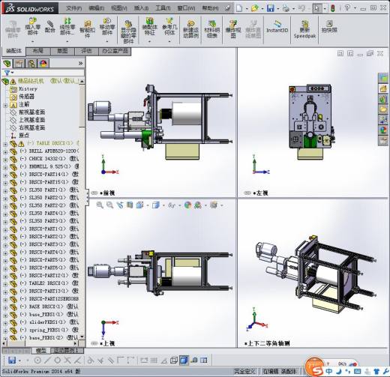Click the DisplayManager color sphere icon

(x=43, y=64)
